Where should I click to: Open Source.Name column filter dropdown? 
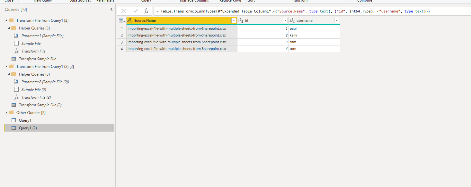[x=234, y=20]
